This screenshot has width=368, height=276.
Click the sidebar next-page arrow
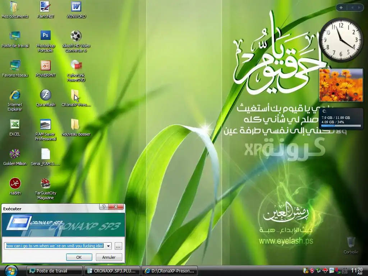tap(359, 8)
